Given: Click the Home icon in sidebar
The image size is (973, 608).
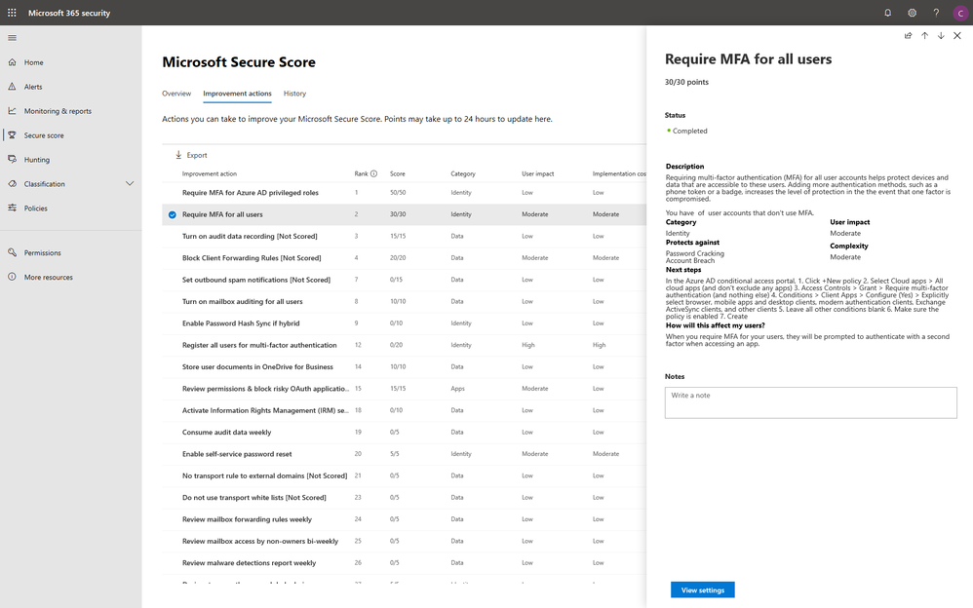Looking at the screenshot, I should [x=12, y=62].
